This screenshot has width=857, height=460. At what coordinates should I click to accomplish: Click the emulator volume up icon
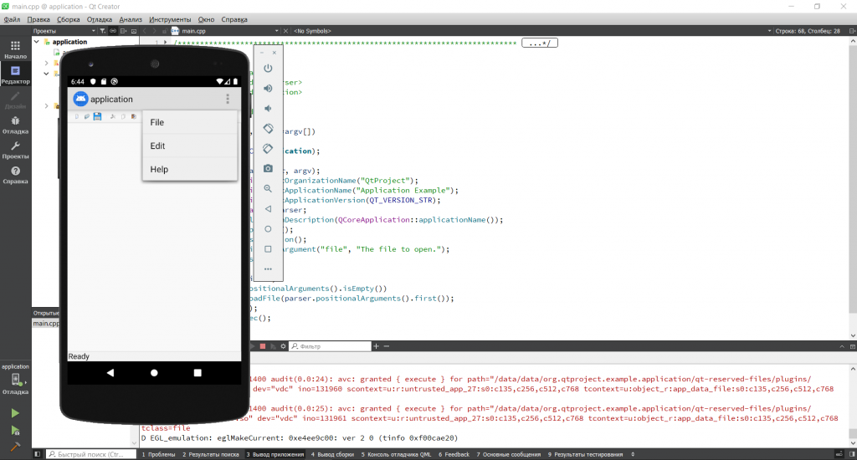(x=268, y=89)
